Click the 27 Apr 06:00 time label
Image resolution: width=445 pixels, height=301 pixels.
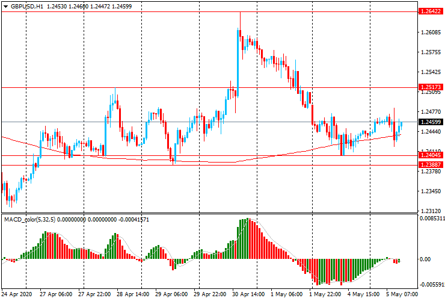tap(56, 295)
